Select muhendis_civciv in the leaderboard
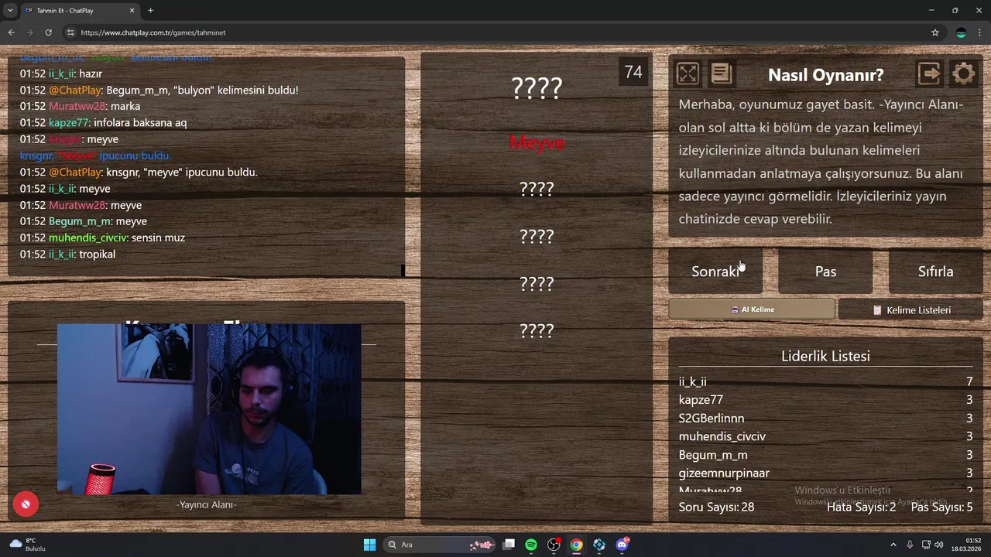 tap(825, 436)
